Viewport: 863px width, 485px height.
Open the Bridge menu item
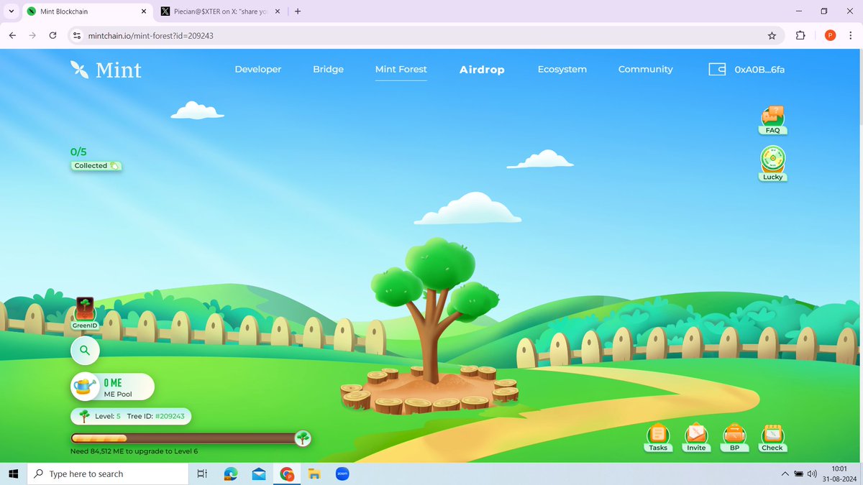[328, 70]
